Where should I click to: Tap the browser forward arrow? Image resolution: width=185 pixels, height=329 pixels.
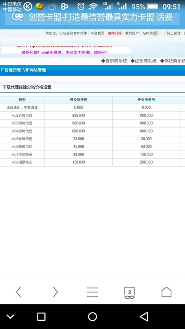coord(55,292)
